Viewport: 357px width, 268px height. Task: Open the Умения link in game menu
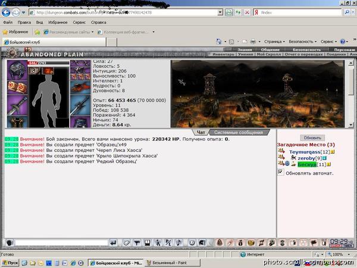pyautogui.click(x=246, y=54)
